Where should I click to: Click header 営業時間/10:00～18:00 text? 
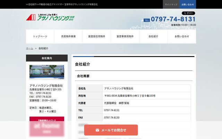coord(183,25)
